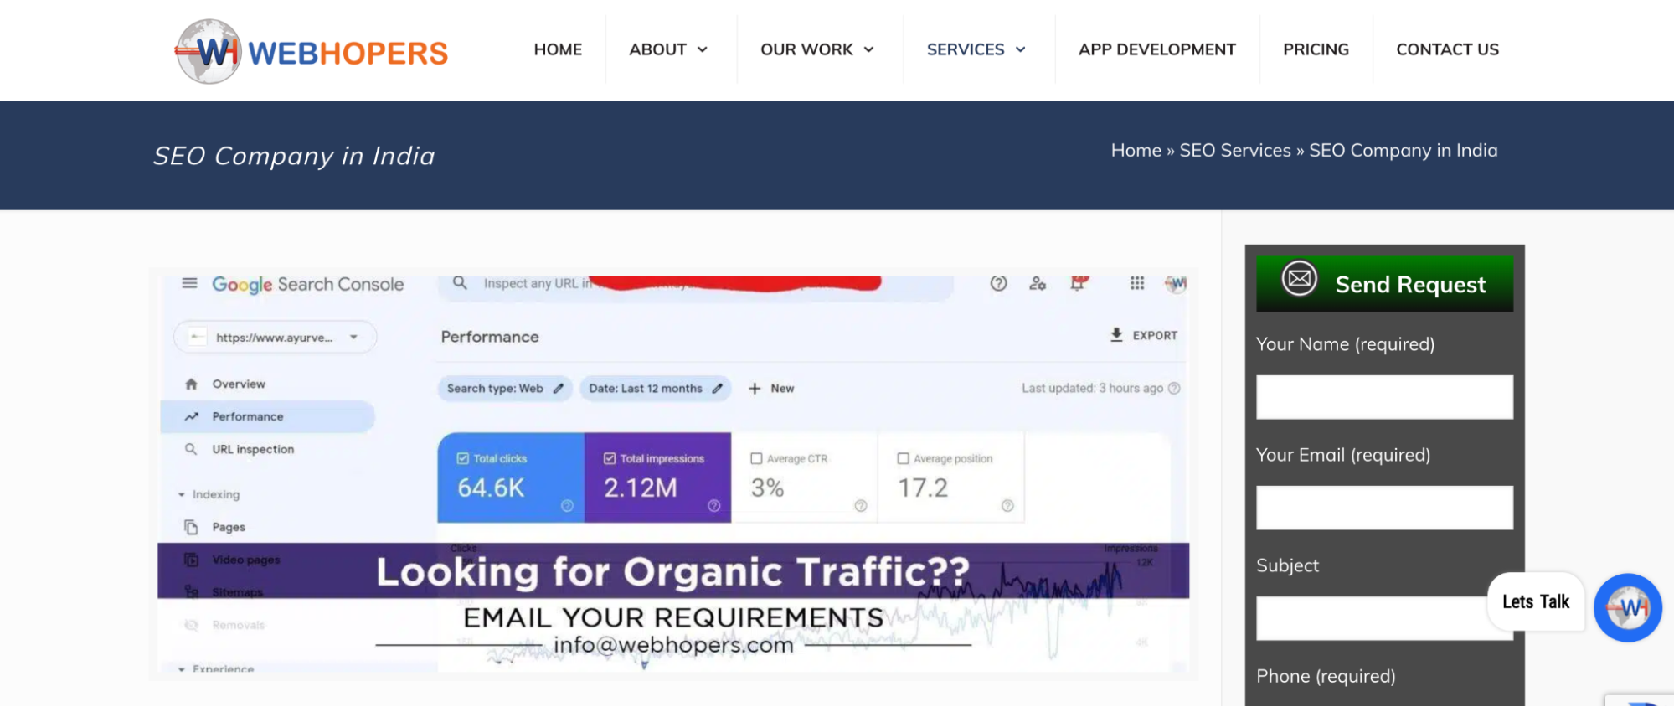Click the export download icon
Screen dimensions: 1674x707
tap(1116, 335)
